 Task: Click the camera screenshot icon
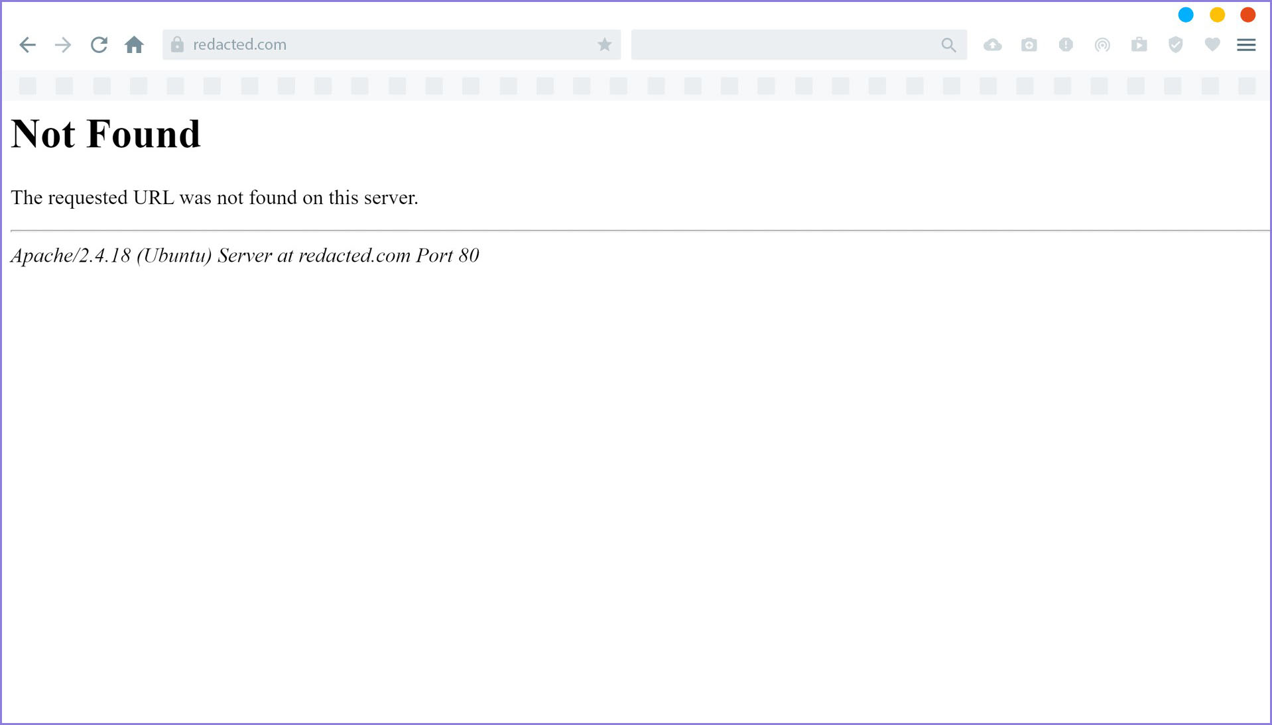coord(1029,44)
